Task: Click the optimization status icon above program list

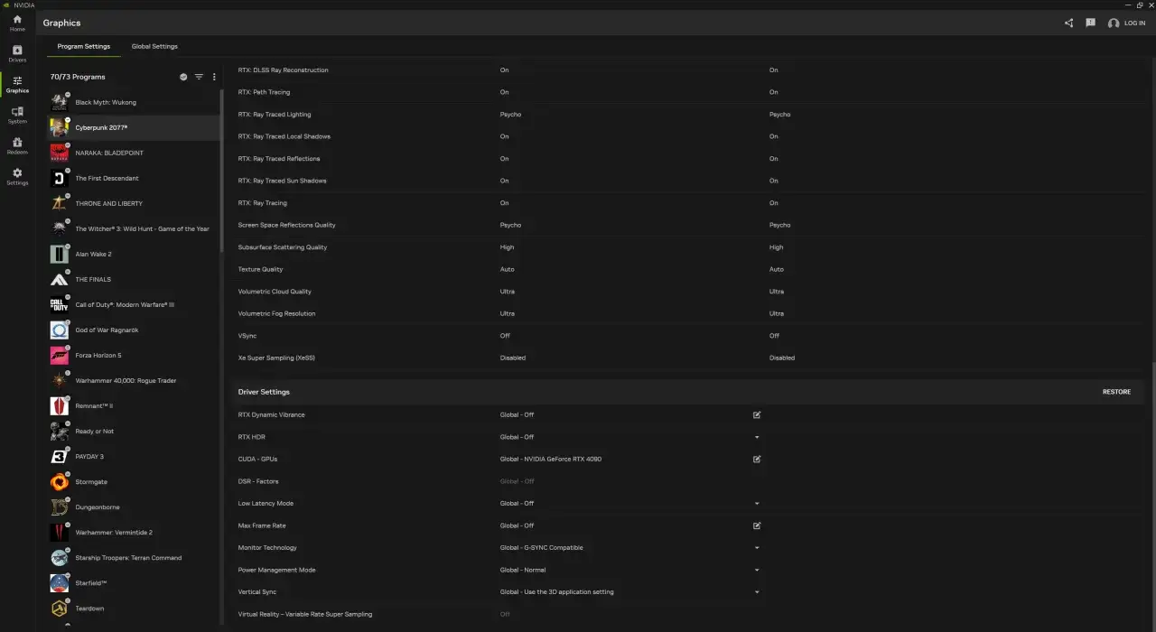Action: pyautogui.click(x=183, y=77)
